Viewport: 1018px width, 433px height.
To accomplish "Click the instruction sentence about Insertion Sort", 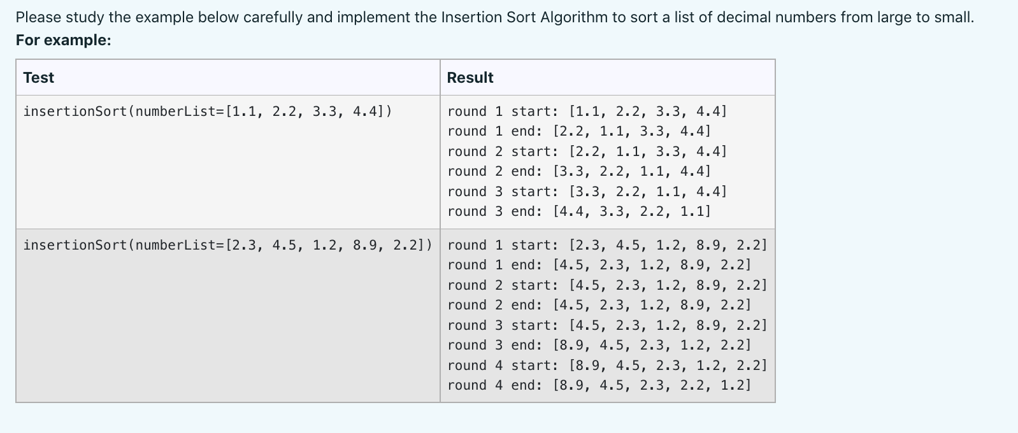I will [x=494, y=17].
